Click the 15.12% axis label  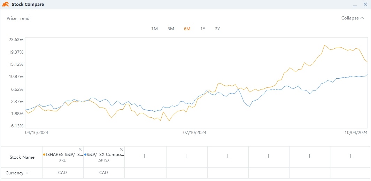point(16,64)
